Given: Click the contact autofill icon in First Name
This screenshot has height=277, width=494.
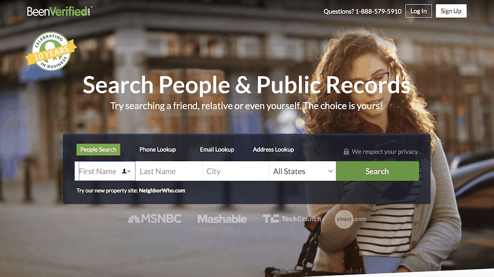Looking at the screenshot, I should pos(126,171).
